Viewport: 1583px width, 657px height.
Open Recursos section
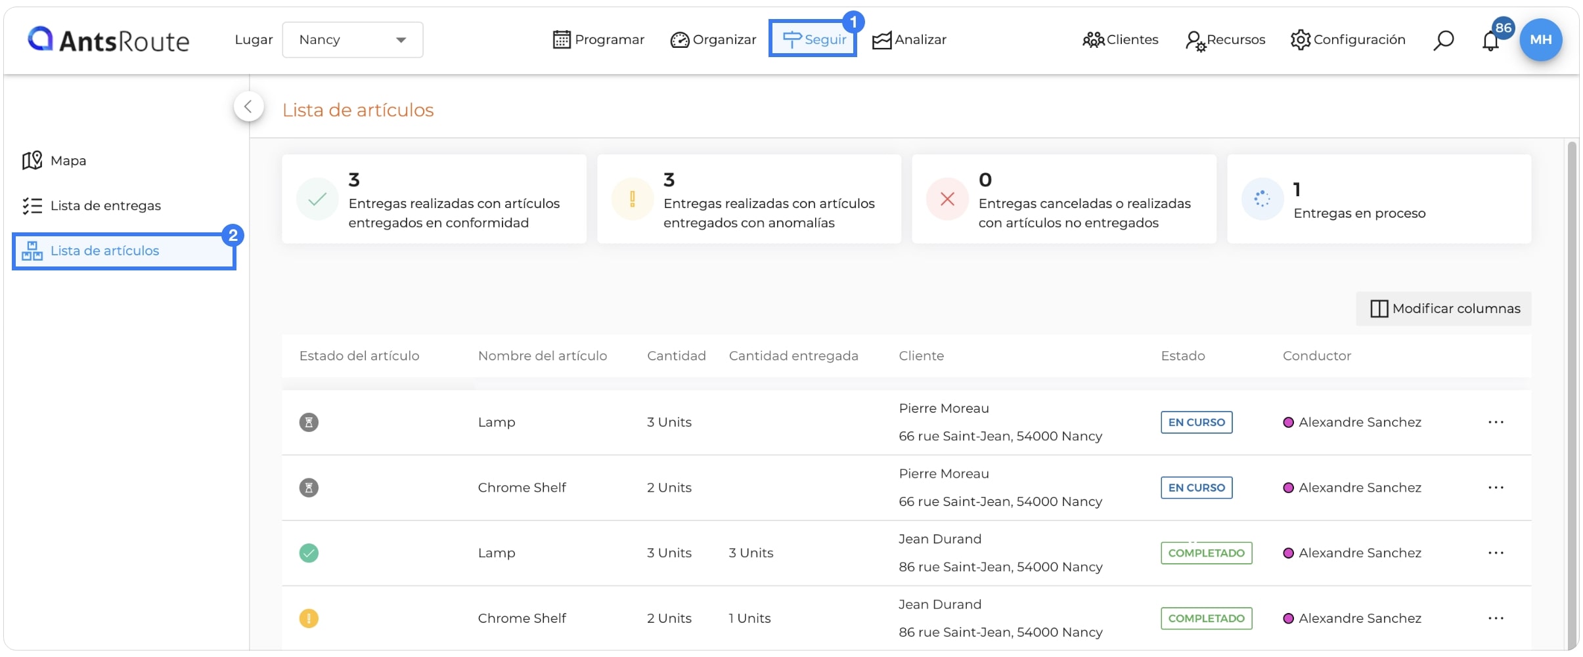click(1225, 40)
